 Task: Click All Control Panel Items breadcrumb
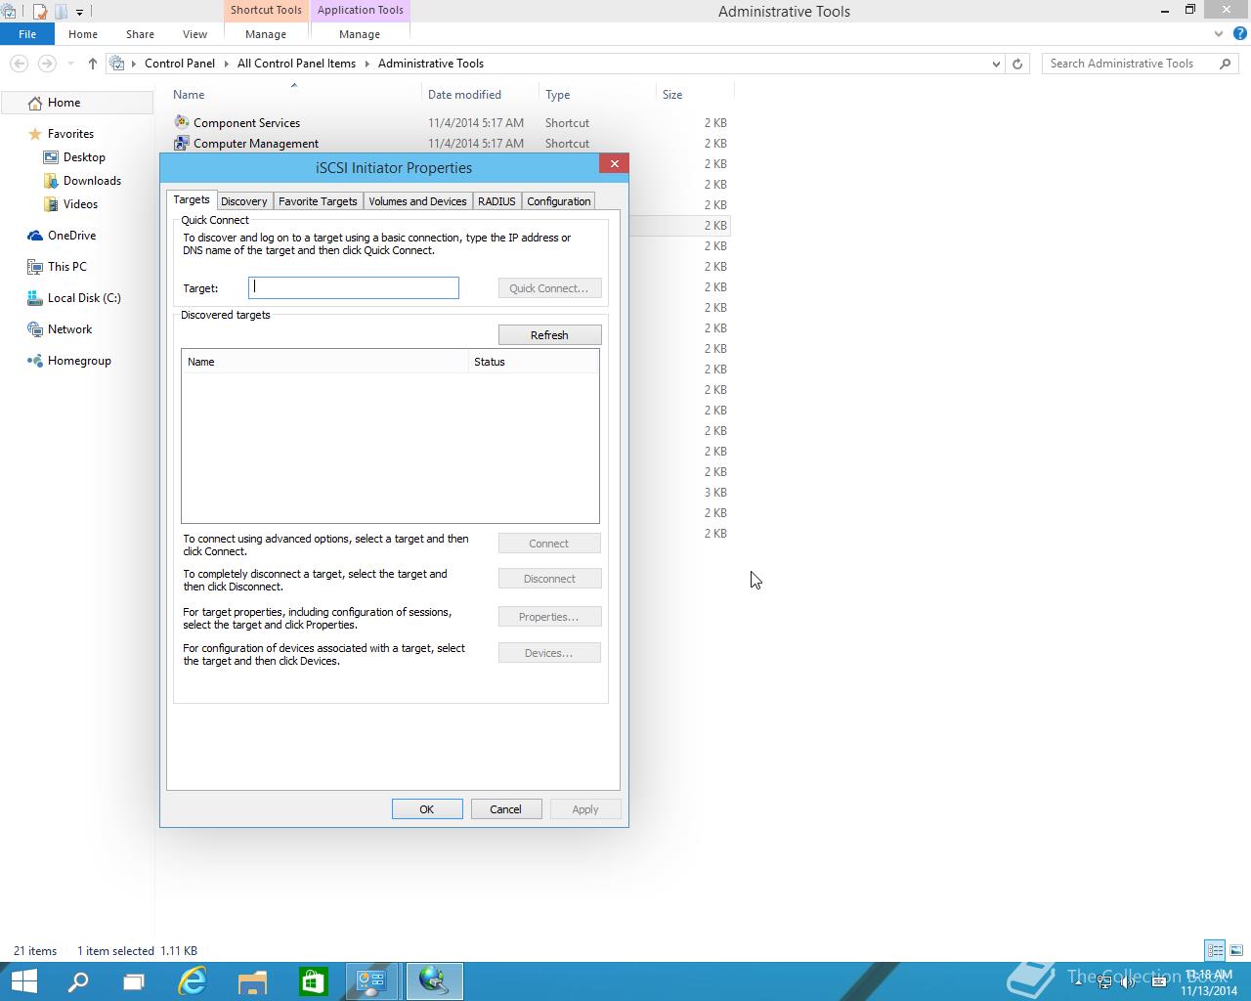(x=296, y=64)
